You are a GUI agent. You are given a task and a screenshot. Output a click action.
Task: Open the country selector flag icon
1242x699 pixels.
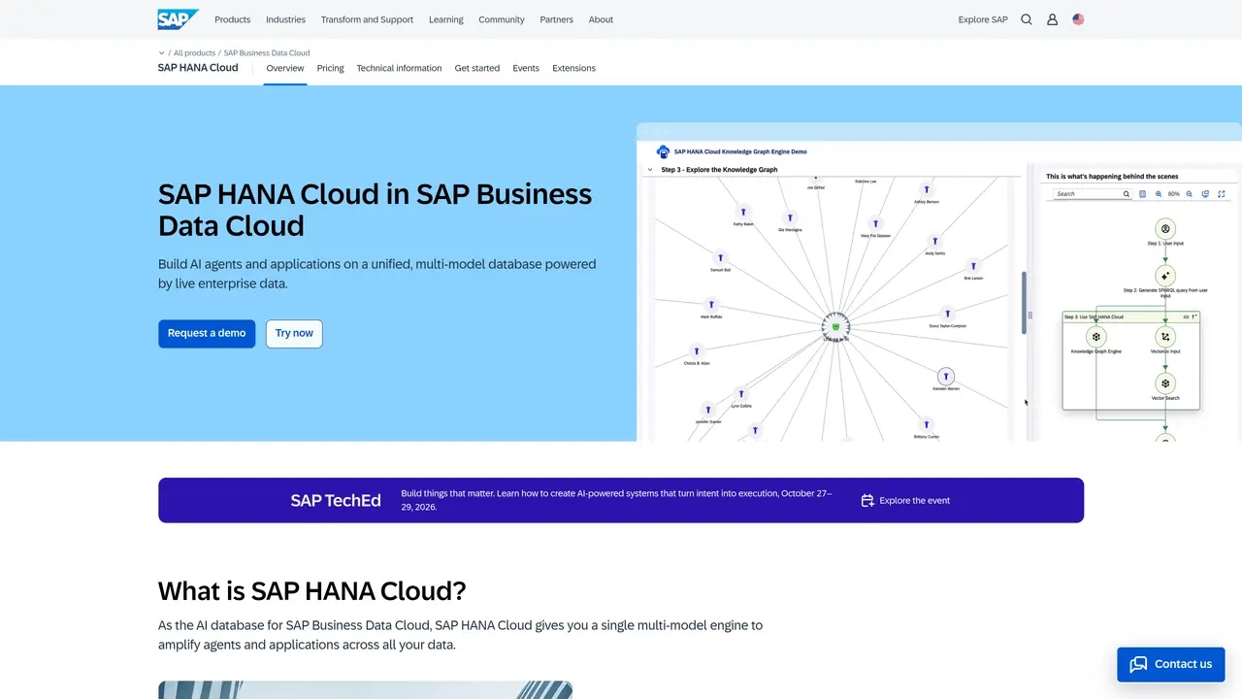[x=1078, y=19]
